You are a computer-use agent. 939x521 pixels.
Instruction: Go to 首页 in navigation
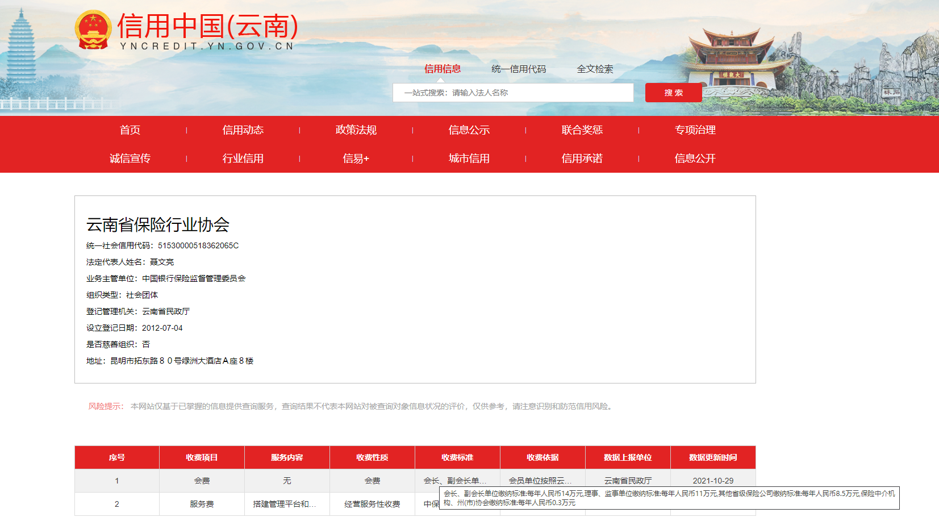[130, 130]
